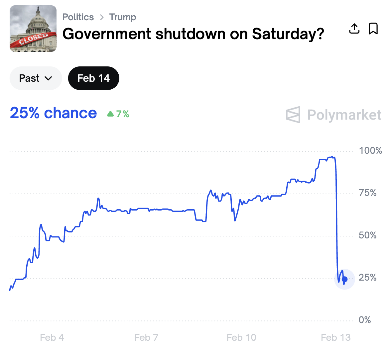Click the "Government shutdown on Saturday?" title
Viewport: 387px width, 348px height.
pos(193,34)
